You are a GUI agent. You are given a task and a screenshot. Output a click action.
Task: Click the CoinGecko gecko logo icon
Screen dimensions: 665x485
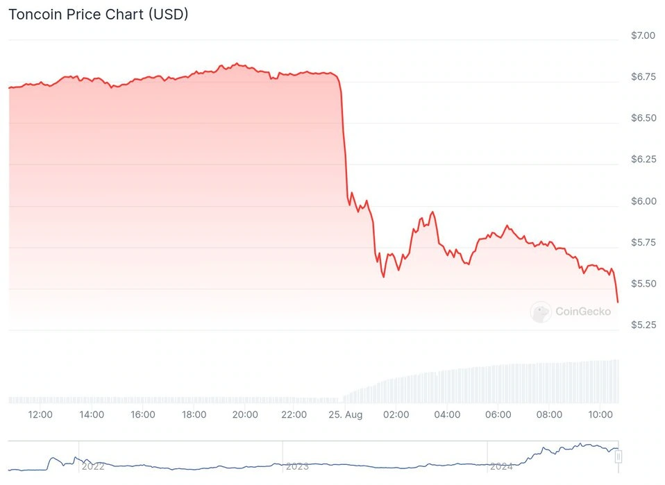click(541, 312)
